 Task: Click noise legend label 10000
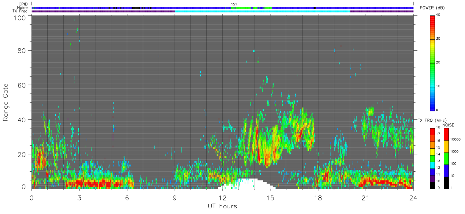(455, 139)
